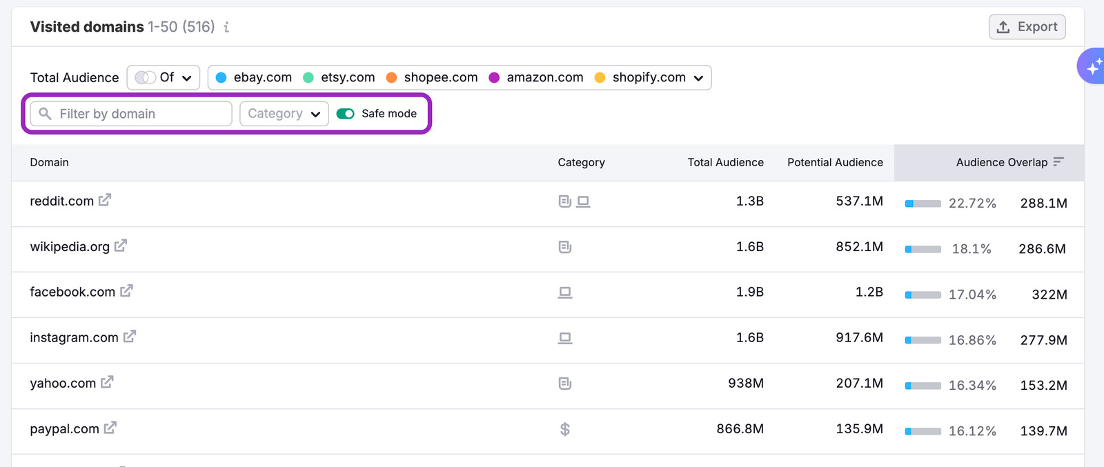Screen dimensions: 1104x467
Task: Click reddit.com laptop category icon
Action: point(583,201)
